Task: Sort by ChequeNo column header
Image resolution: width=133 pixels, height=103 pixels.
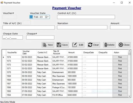Action: click(x=105, y=52)
